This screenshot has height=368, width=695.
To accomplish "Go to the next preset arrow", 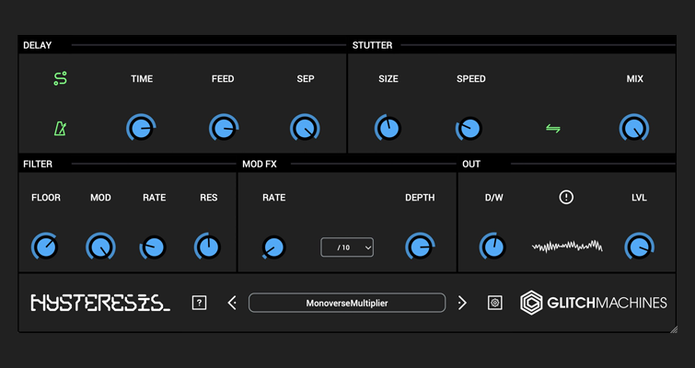I will point(462,303).
